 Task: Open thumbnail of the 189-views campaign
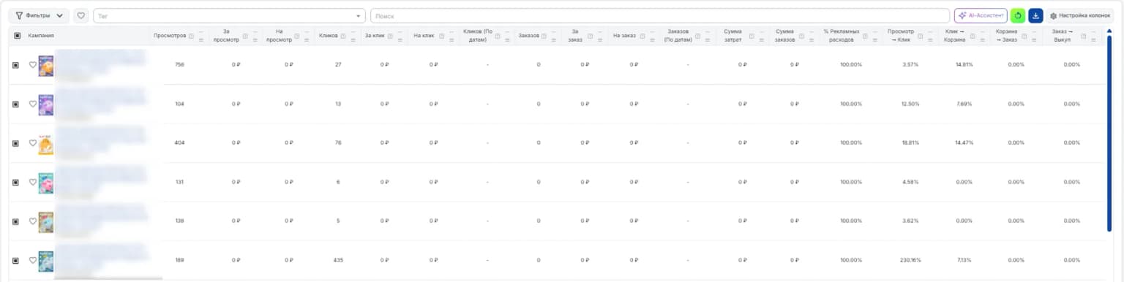(x=46, y=261)
